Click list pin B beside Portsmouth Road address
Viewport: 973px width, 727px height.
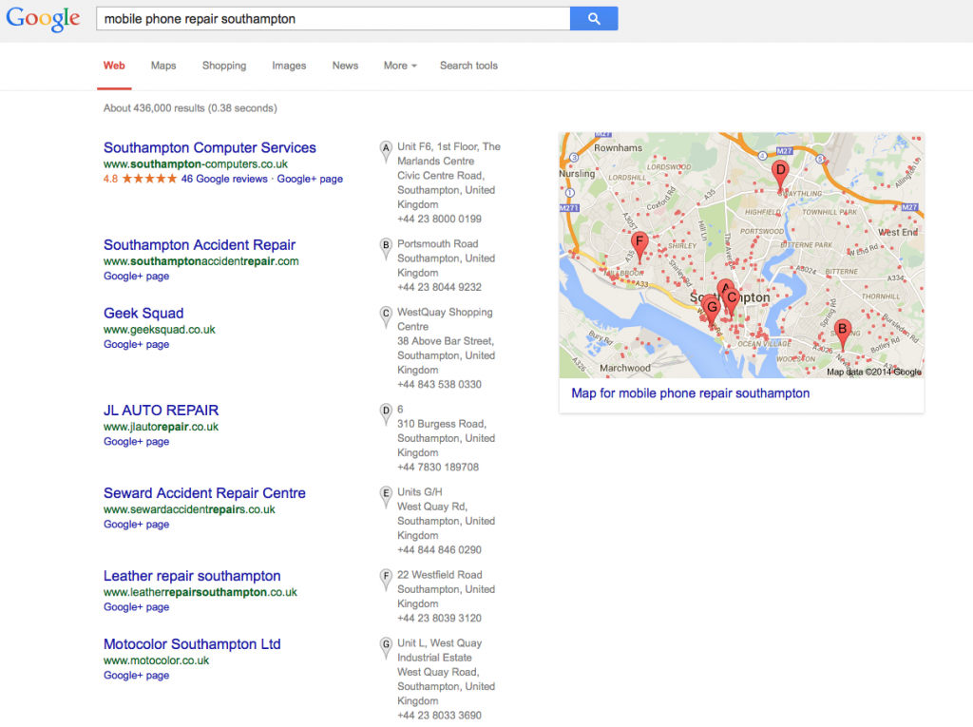coord(386,249)
